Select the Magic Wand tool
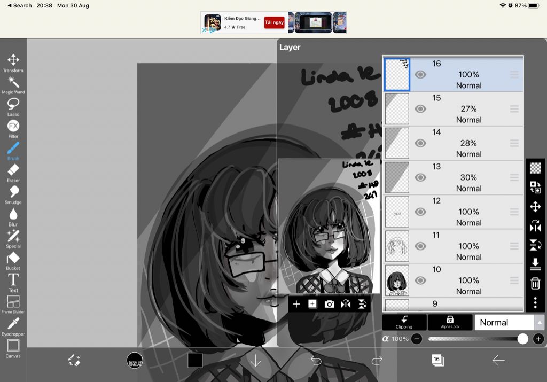 click(13, 85)
